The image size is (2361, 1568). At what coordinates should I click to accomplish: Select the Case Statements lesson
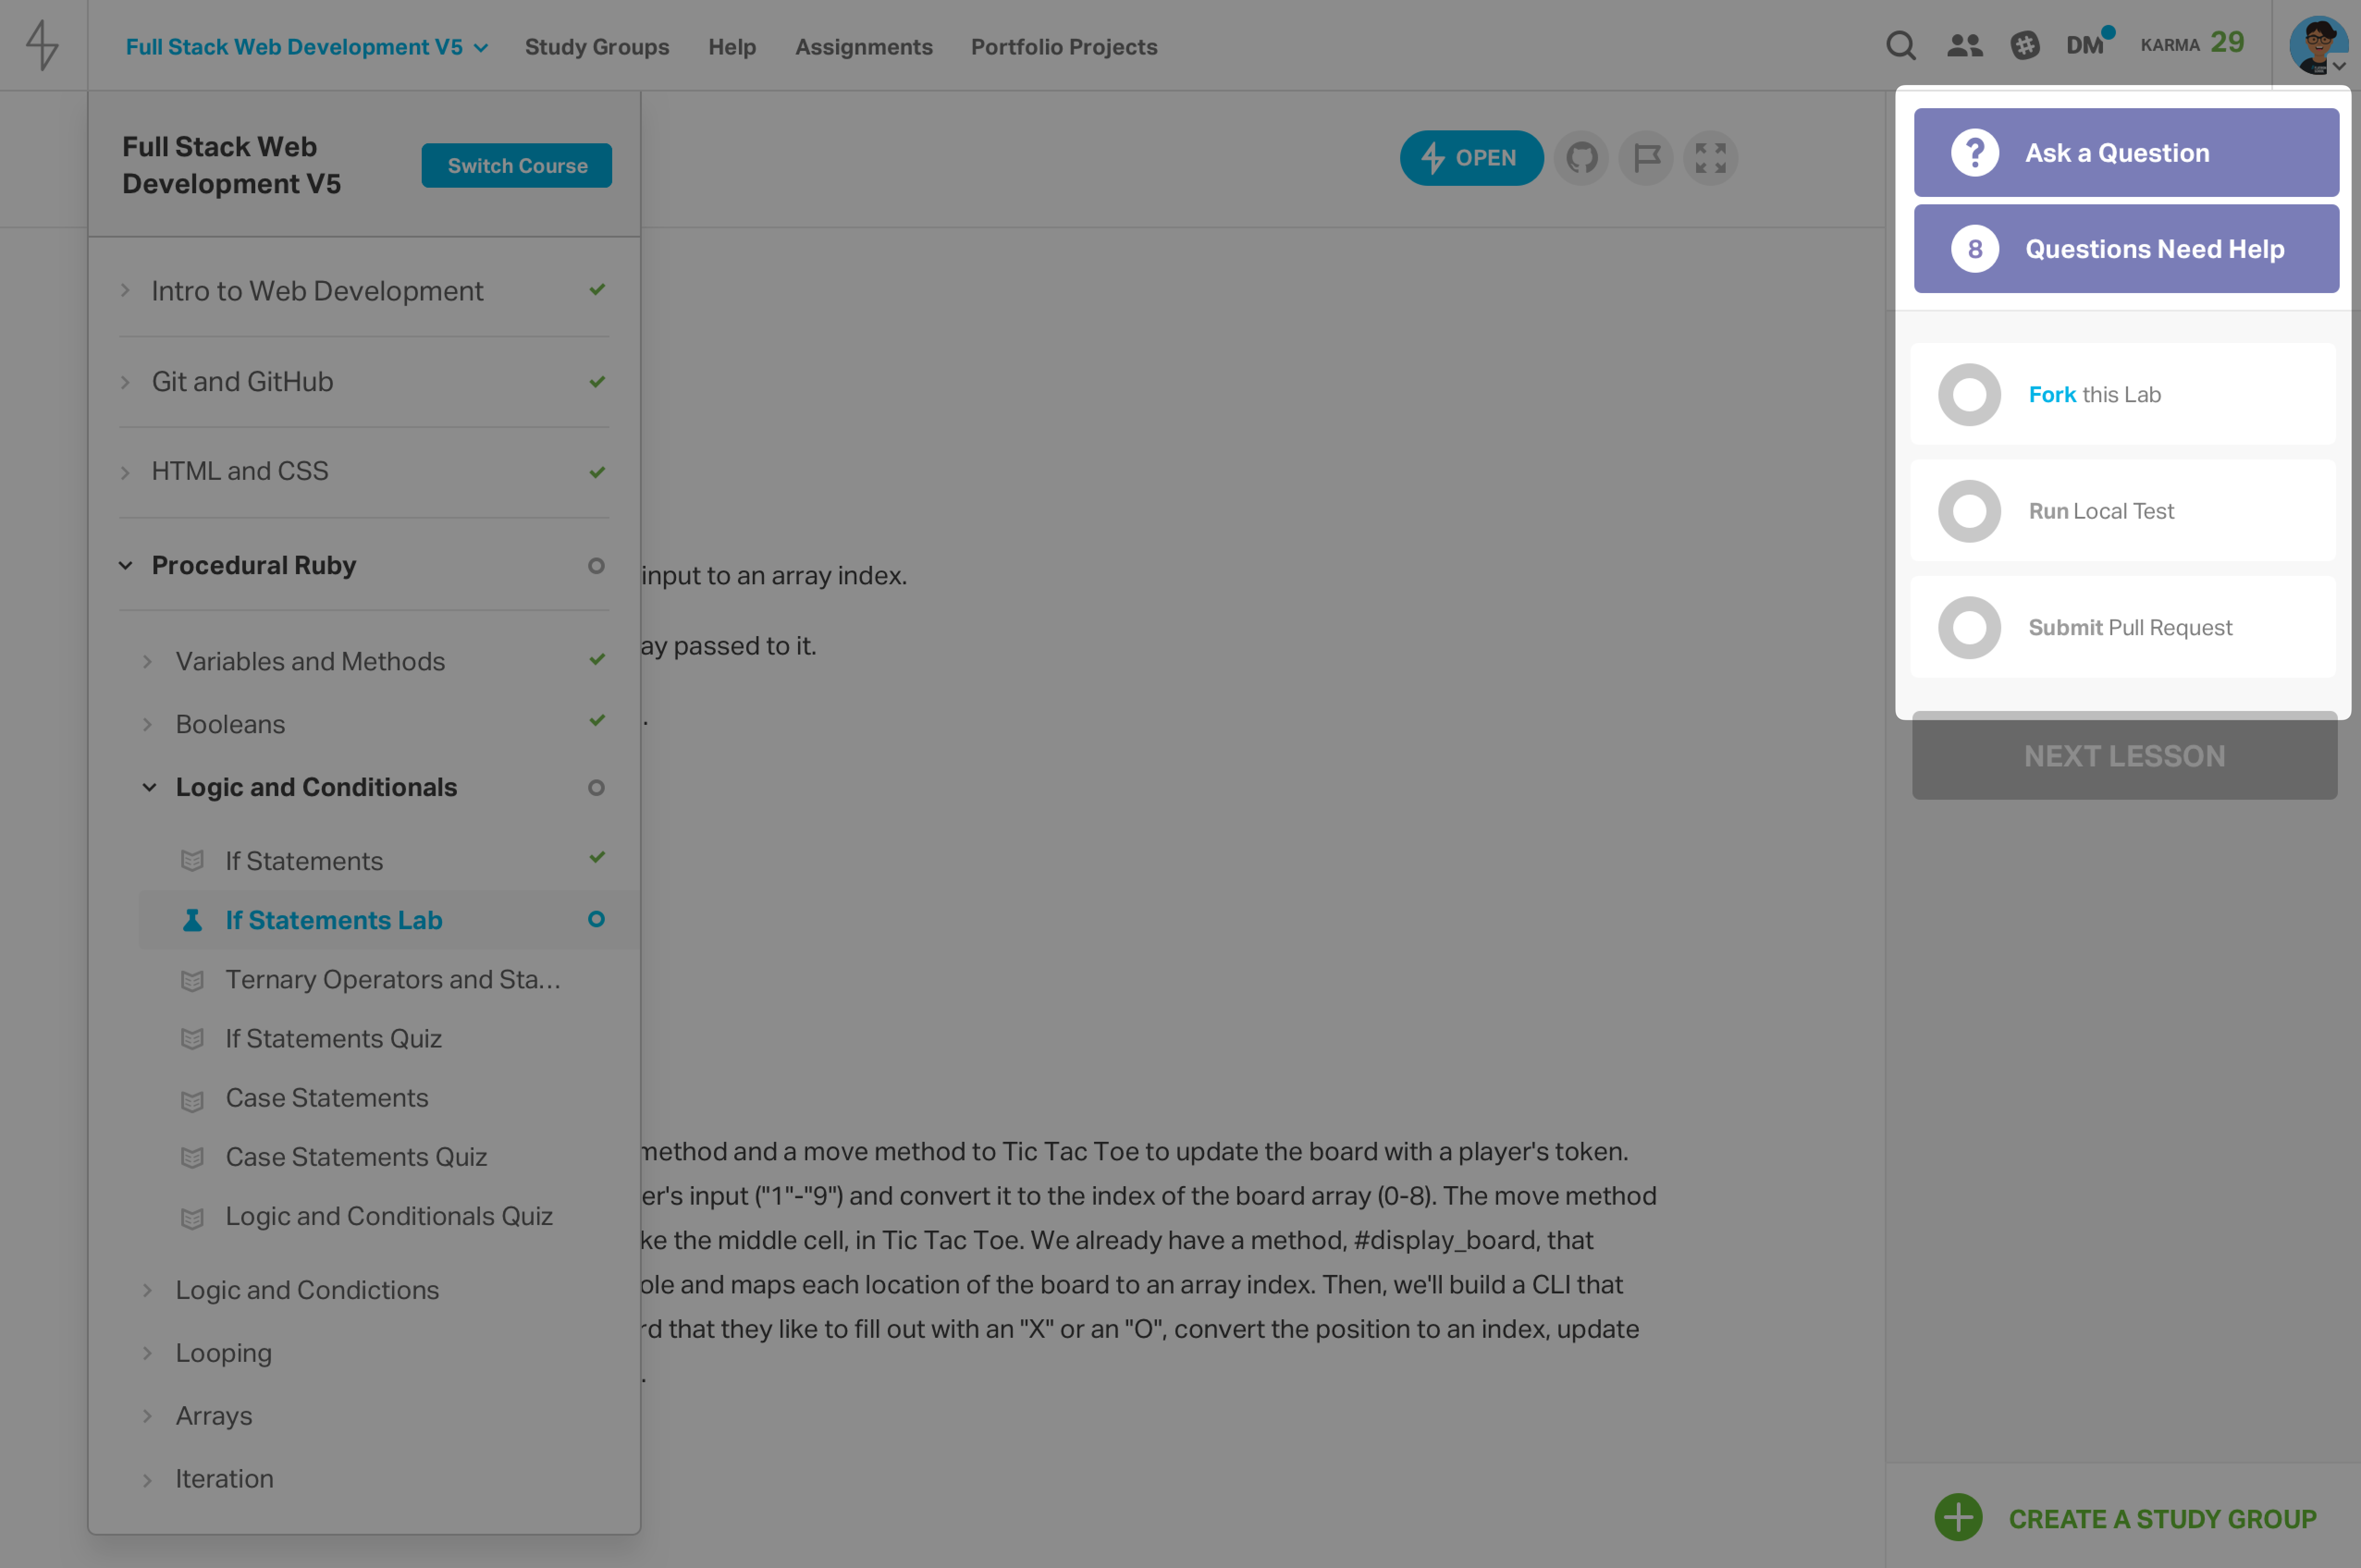click(x=326, y=1098)
